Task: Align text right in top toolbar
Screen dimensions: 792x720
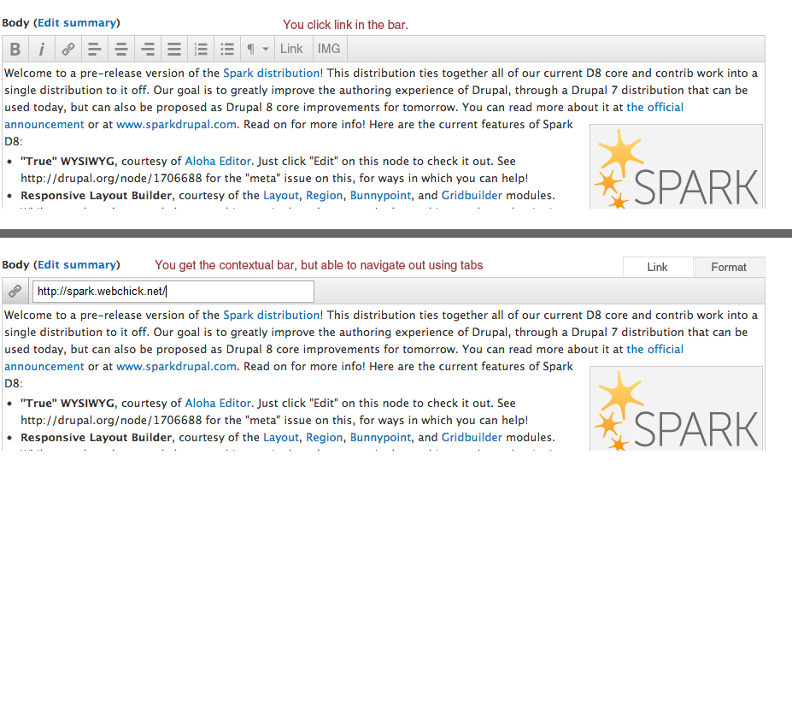Action: (148, 49)
